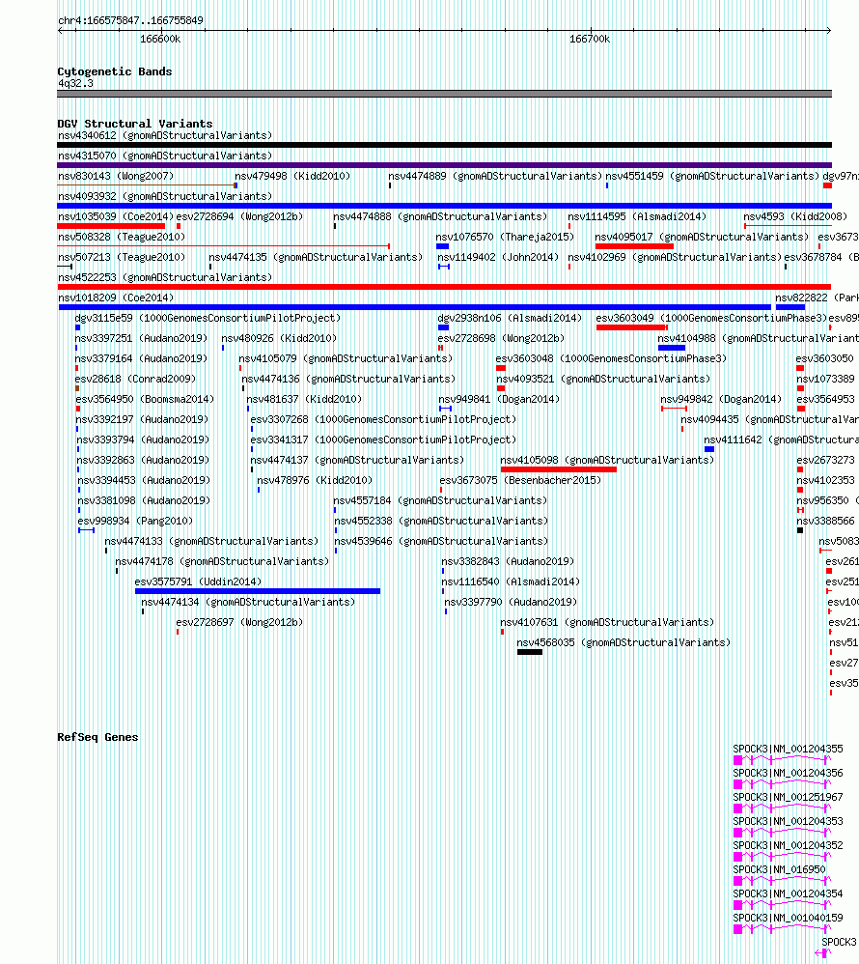Click nsv3382843 (Audano2019) label
The width and height of the screenshot is (859, 964).
(x=508, y=561)
